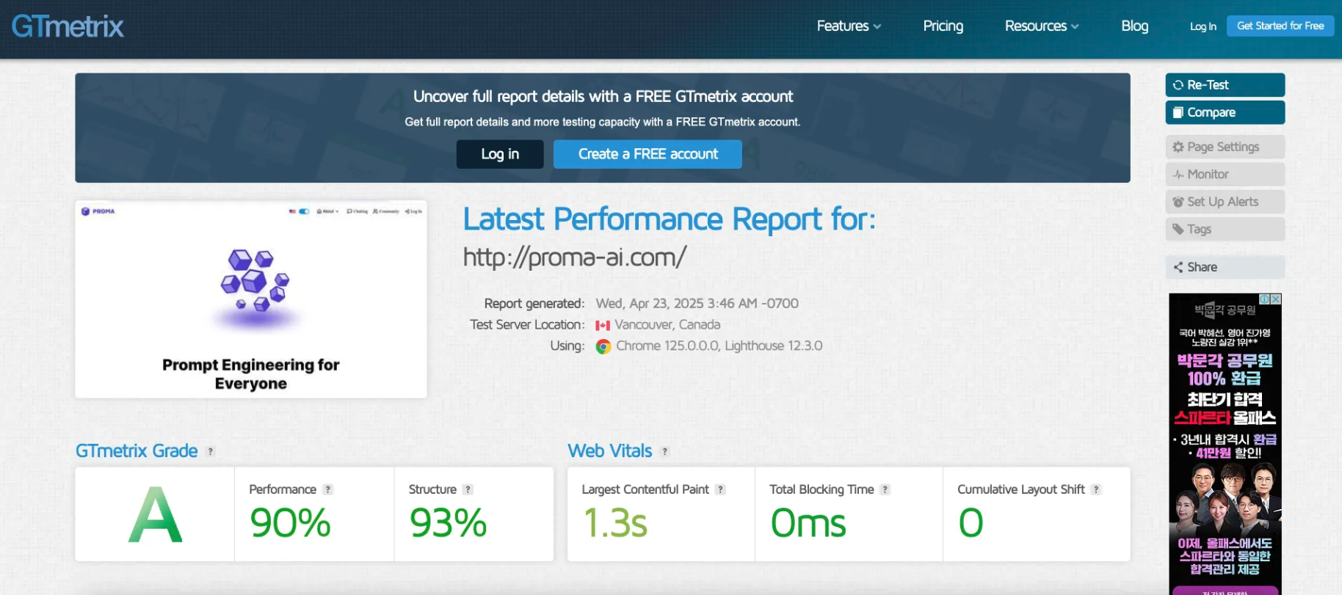Click the 1.3s LCP value
The image size is (1342, 595).
click(x=615, y=523)
